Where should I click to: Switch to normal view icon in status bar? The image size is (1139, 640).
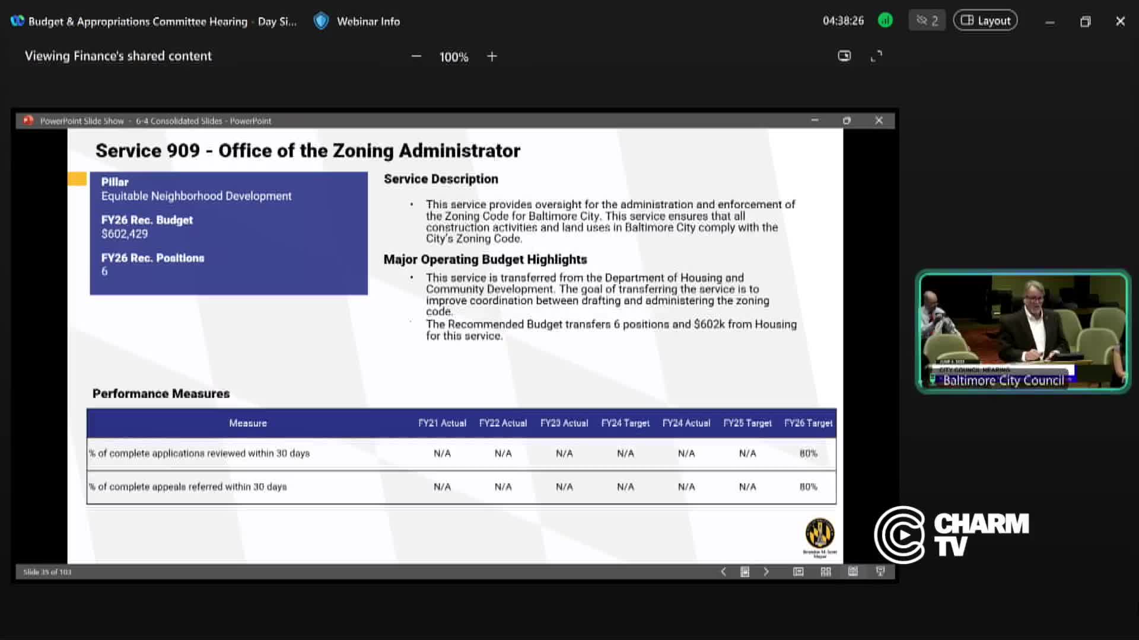coord(798,571)
